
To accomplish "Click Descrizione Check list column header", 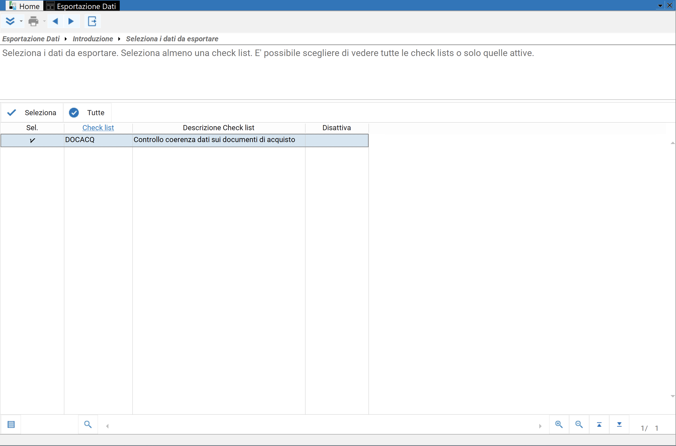I will coord(219,128).
